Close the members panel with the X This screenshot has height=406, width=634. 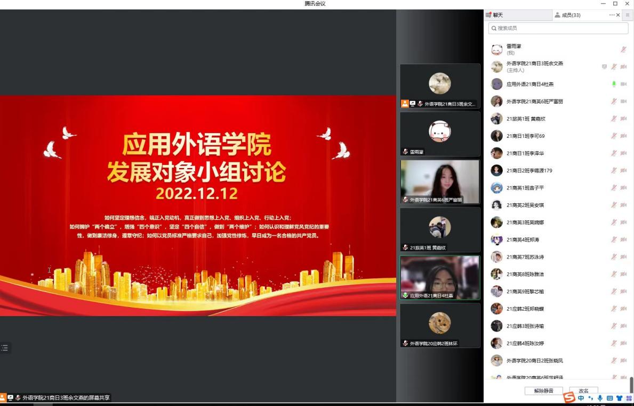tap(619, 15)
